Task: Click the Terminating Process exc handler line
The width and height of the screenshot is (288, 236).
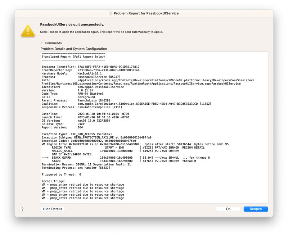Action: coord(76,168)
